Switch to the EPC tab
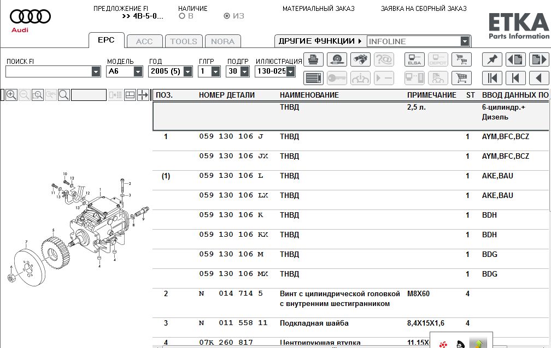 tap(106, 40)
